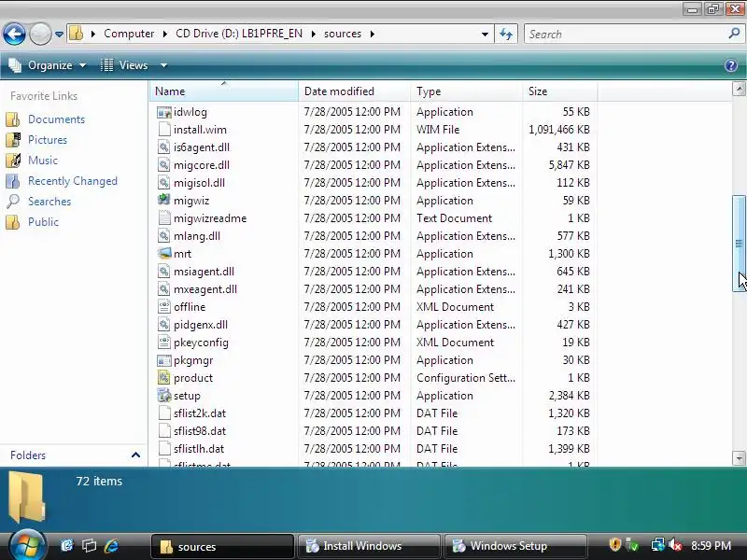747x560 pixels.
Task: Select the pidgenx.dll file name
Action: [x=201, y=325]
